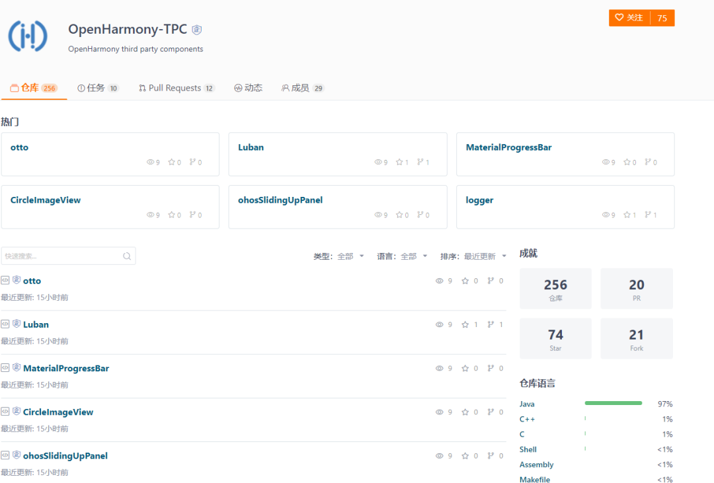Switch to the Pull Requests tab
This screenshot has width=714, height=483.
point(176,88)
